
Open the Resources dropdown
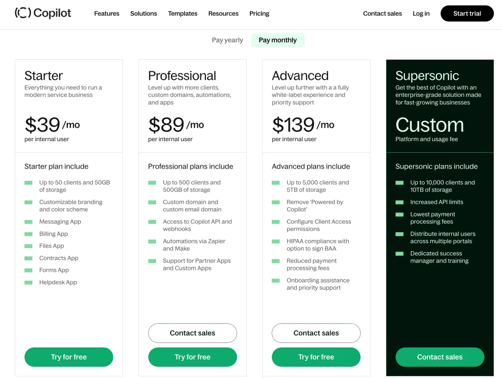[223, 14]
